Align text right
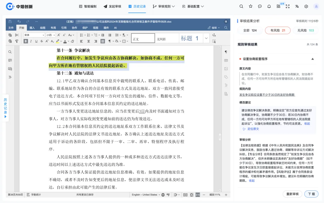324x203 pixels. click(95, 41)
